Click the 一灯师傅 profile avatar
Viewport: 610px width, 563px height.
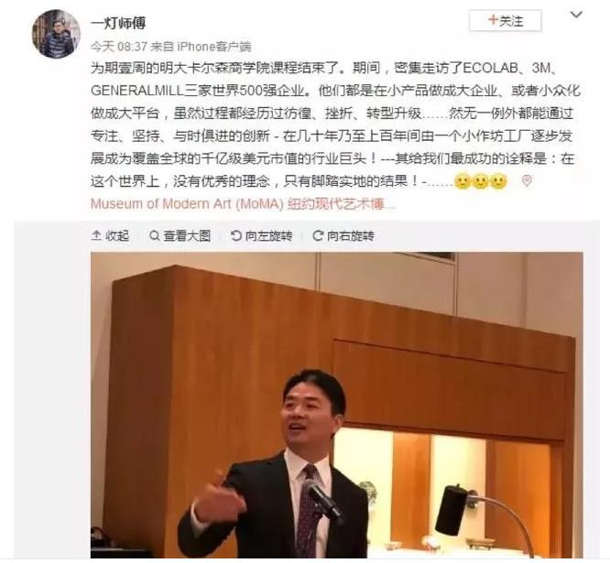[x=56, y=34]
